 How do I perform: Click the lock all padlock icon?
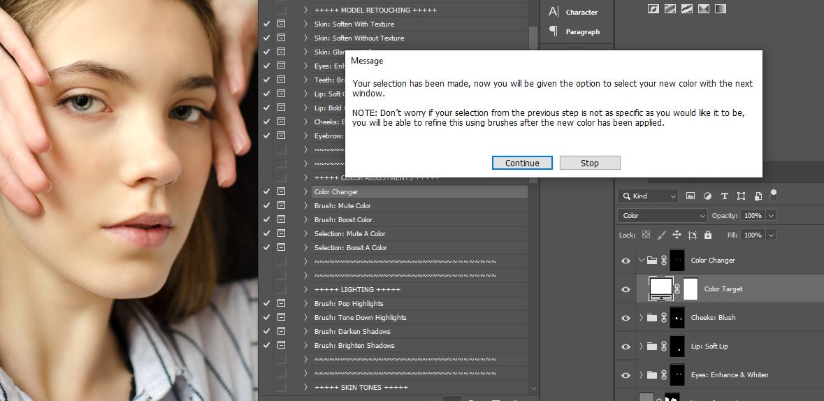point(708,235)
